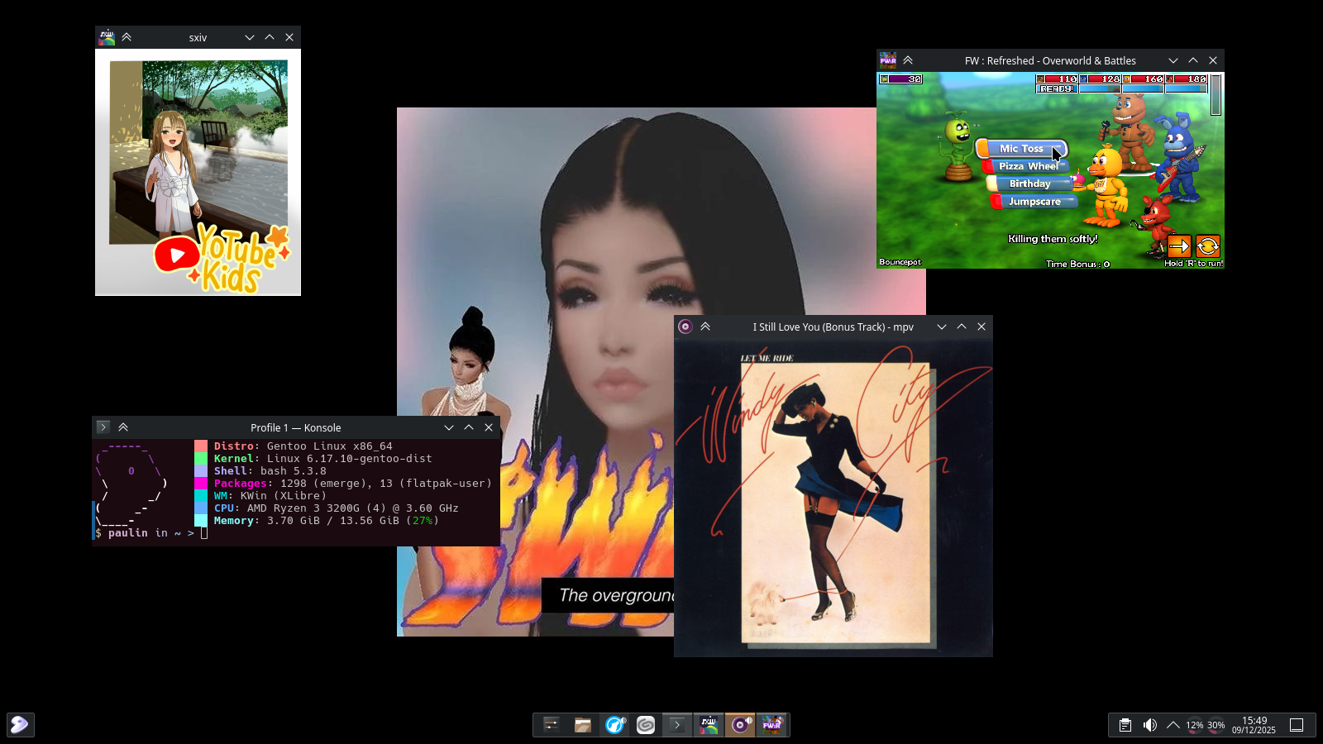
Task: Open the clock showing 15:49
Action: pyautogui.click(x=1254, y=725)
